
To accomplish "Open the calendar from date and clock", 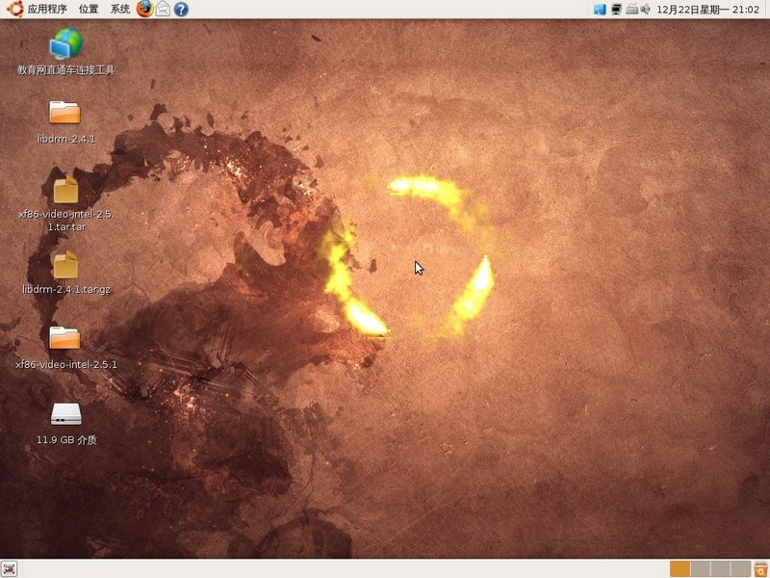I will pyautogui.click(x=707, y=10).
